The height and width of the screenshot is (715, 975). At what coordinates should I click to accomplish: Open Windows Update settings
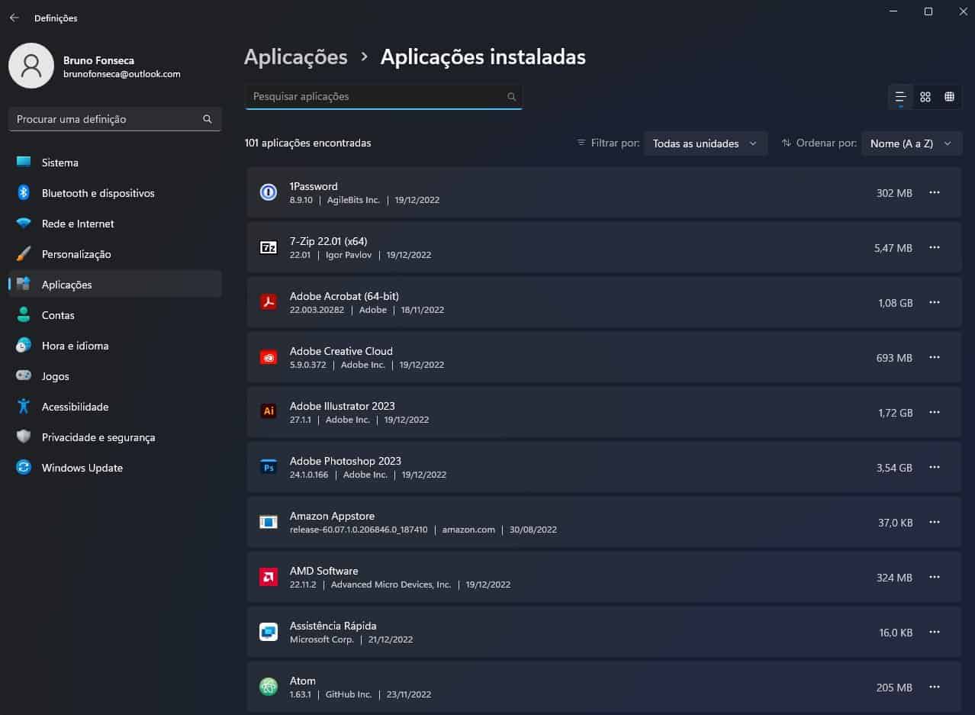click(114, 468)
